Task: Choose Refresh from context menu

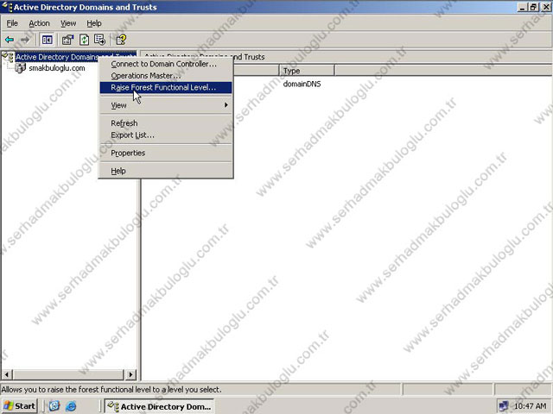Action: click(x=166, y=123)
